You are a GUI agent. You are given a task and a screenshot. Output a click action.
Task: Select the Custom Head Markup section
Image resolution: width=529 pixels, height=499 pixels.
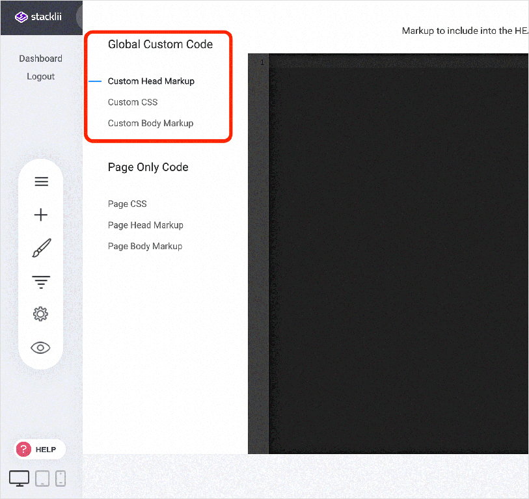(x=151, y=81)
